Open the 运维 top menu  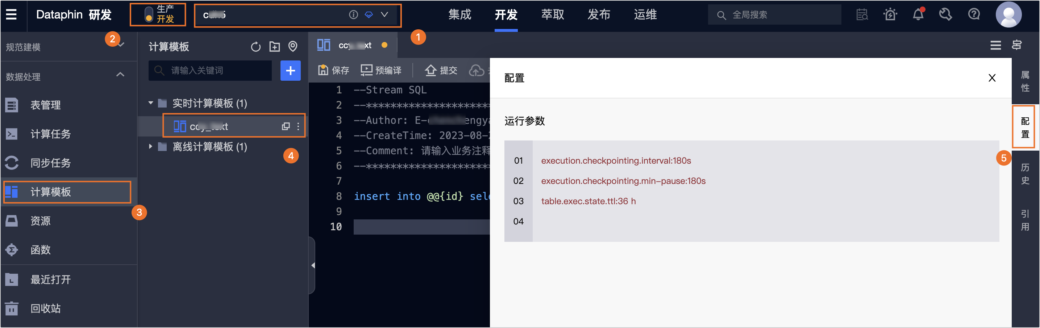tap(645, 15)
